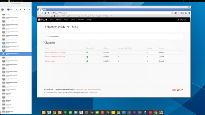The image size is (205, 115).
Task: Click the info icon beside Cluster updated
Action: click(47, 36)
